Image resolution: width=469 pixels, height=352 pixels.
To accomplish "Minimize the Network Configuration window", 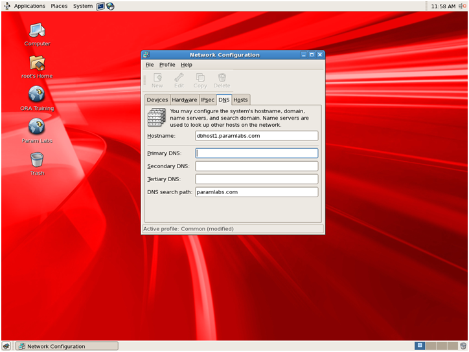I will tap(304, 55).
